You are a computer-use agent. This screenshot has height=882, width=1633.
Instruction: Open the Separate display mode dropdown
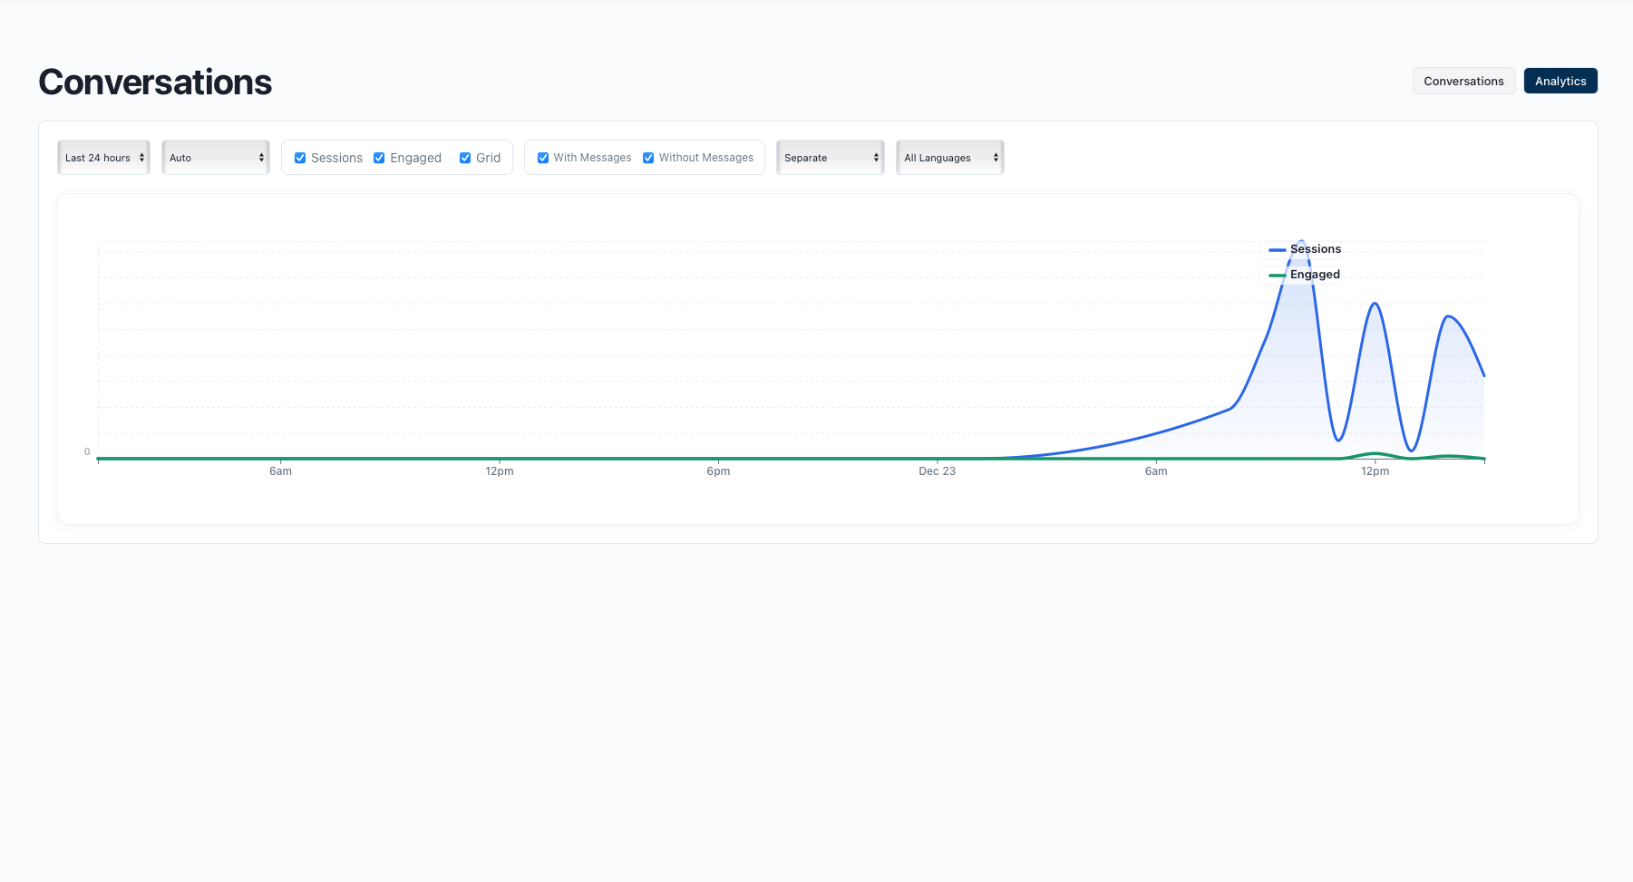(830, 157)
